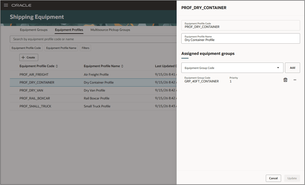Screen dimensions: 305x185
Task: Click the Cancel button
Action: 273,178
